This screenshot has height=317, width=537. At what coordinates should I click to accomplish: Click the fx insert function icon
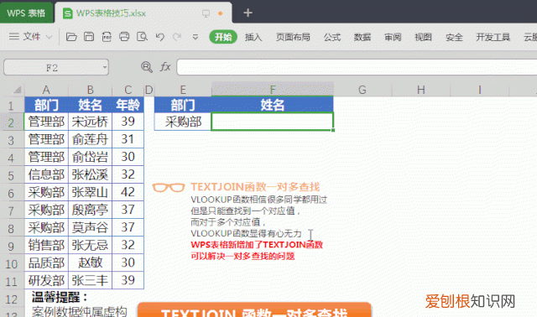pos(165,66)
